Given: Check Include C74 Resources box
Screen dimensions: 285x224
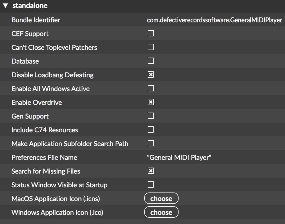Looking at the screenshot, I should pos(151,129).
